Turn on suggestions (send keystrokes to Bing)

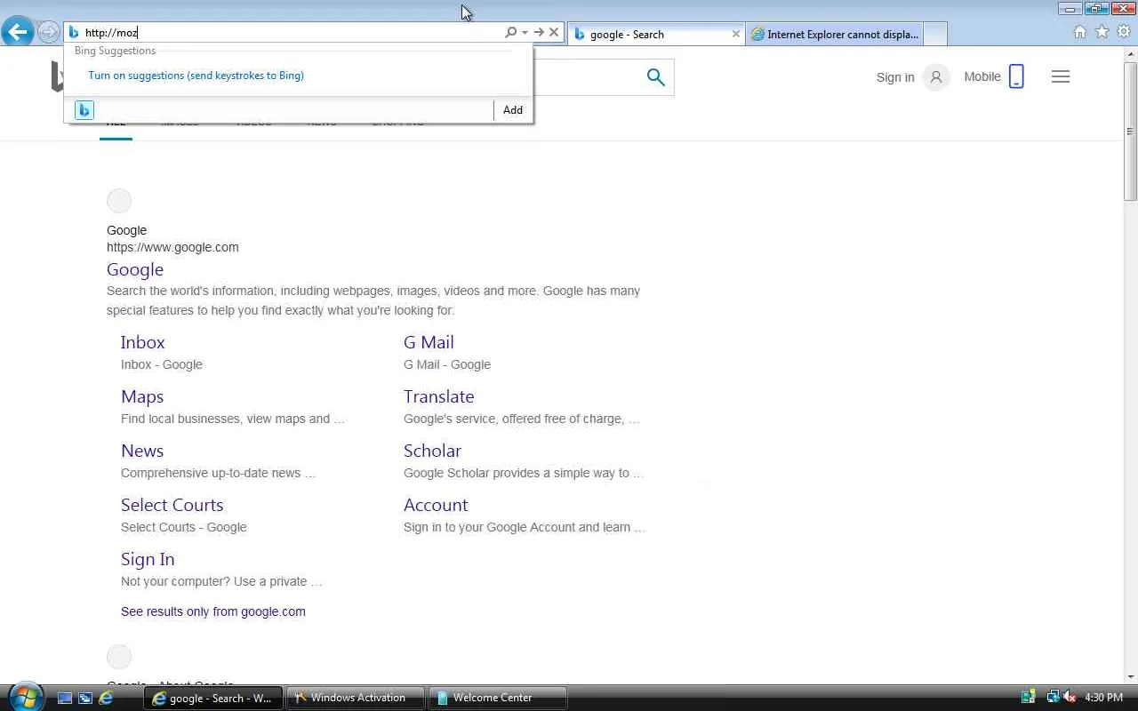(196, 76)
